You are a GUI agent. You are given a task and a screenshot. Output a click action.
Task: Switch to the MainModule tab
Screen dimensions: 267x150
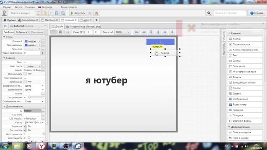point(28,20)
